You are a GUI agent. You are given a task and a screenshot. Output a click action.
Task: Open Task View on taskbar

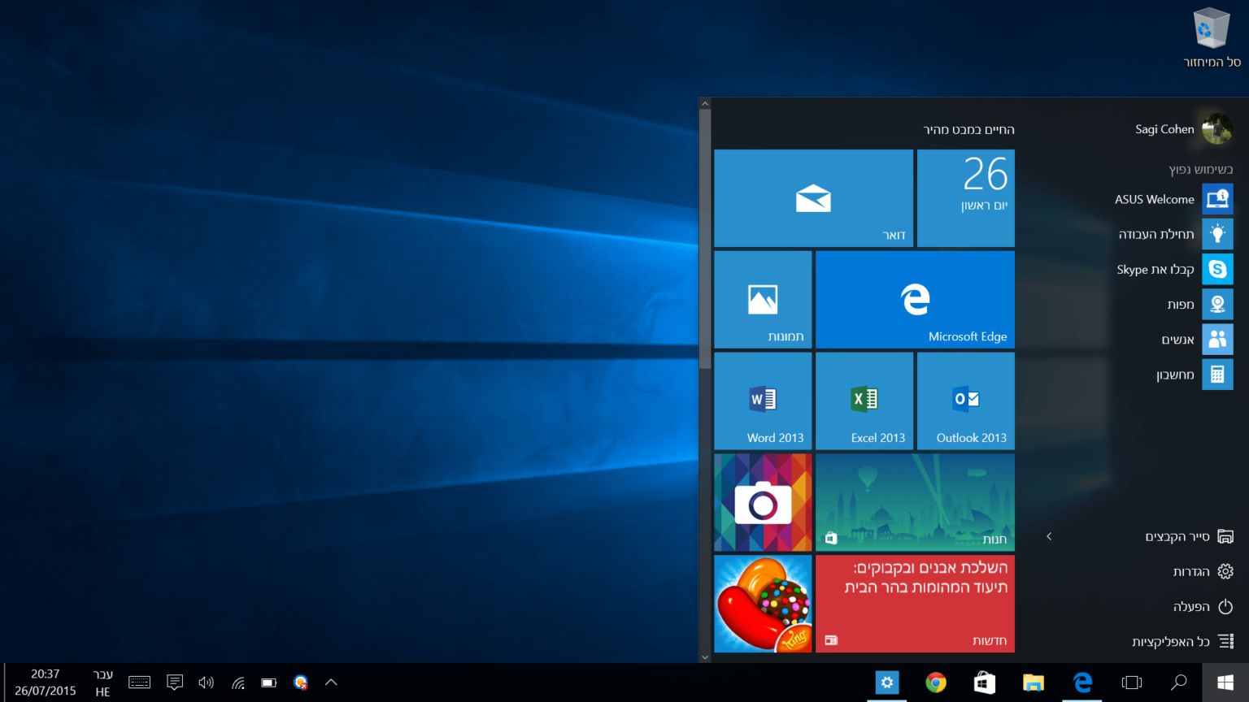click(1132, 682)
